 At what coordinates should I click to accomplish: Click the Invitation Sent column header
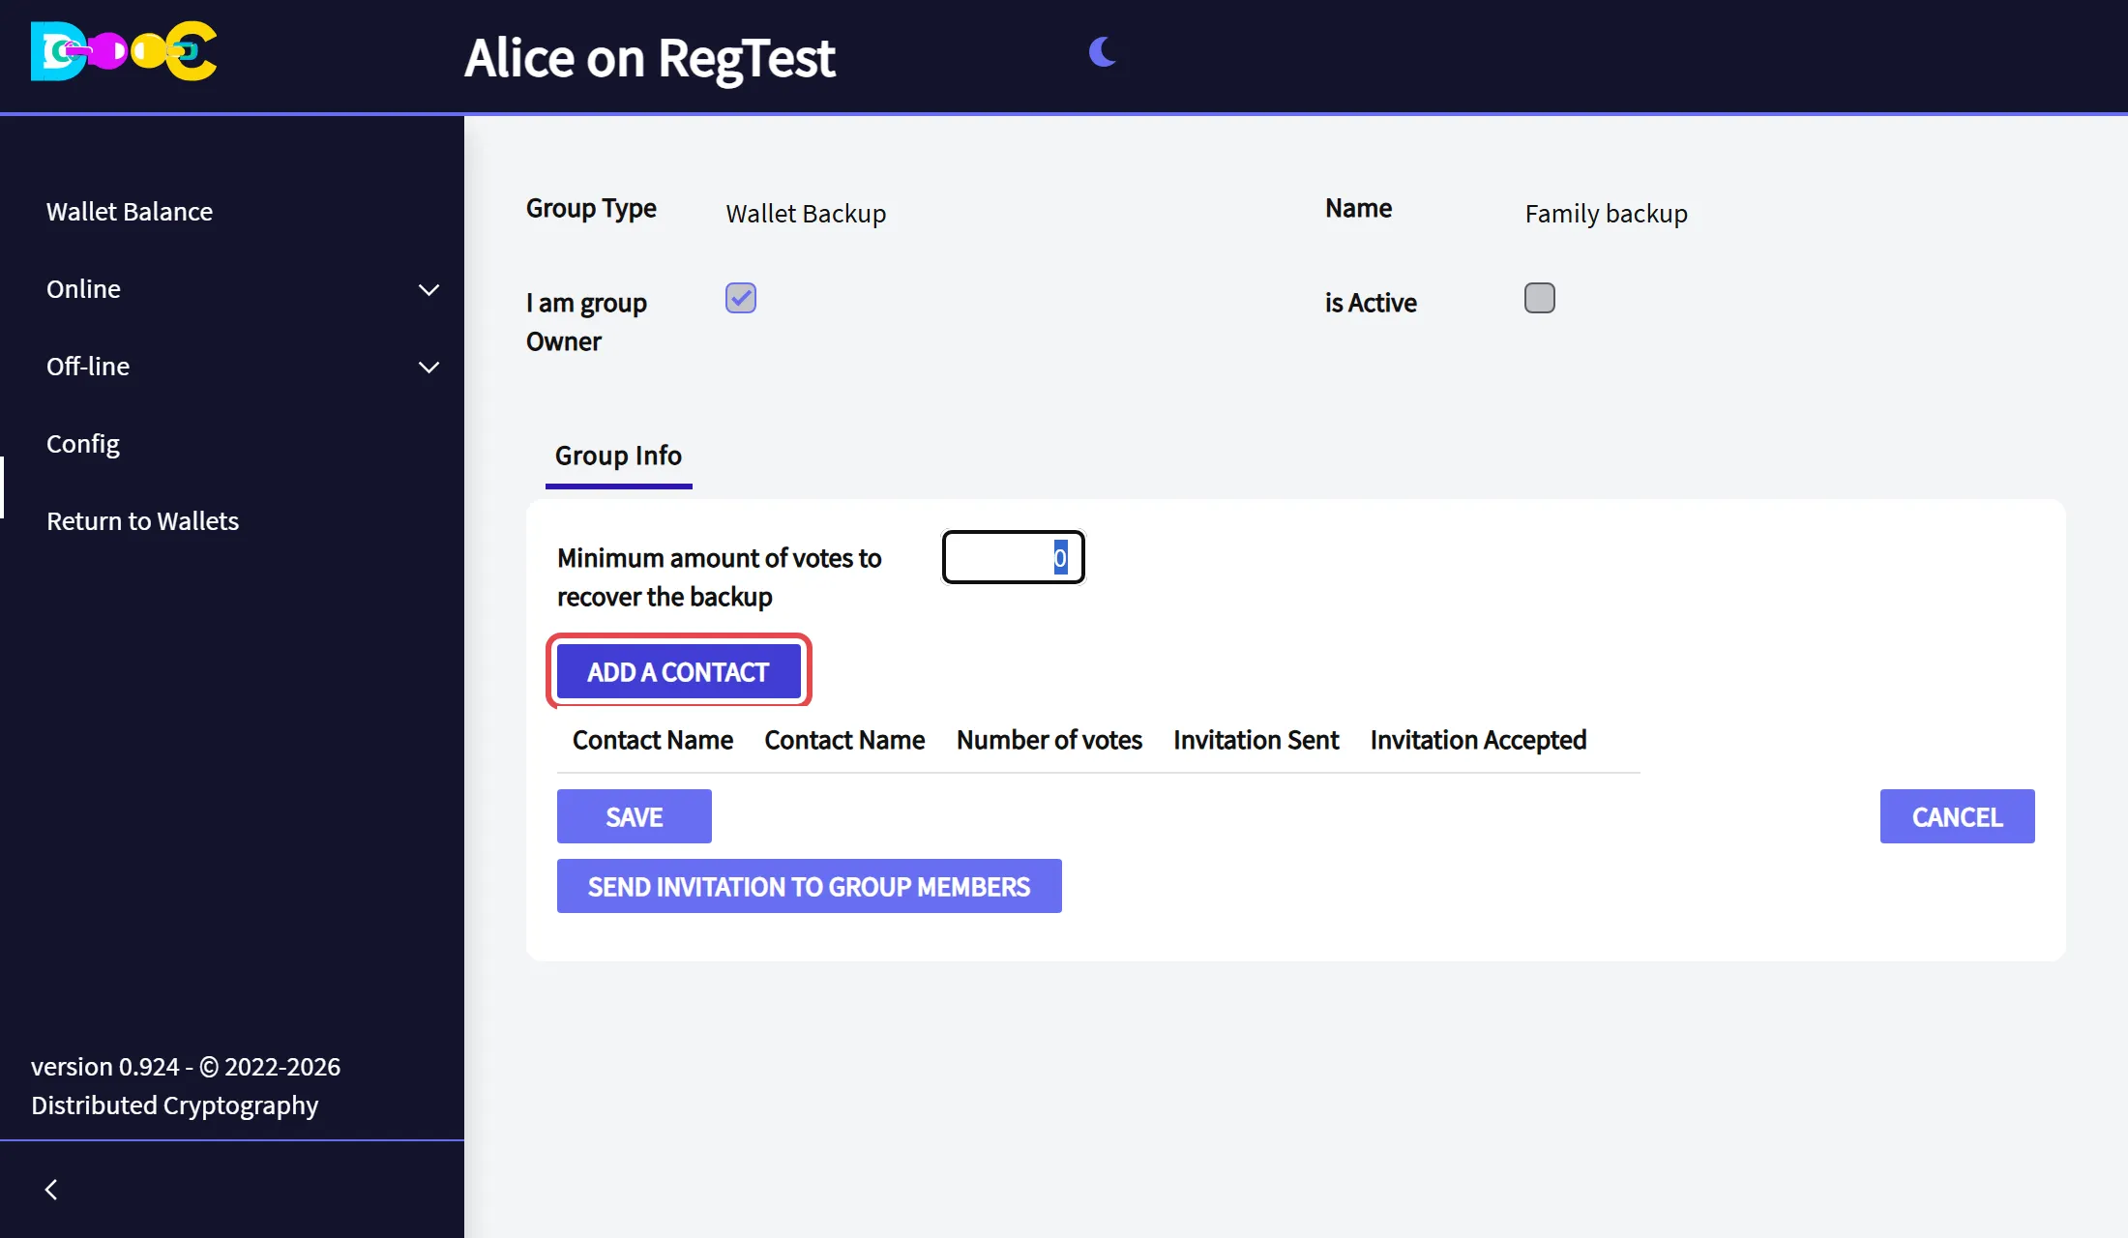1256,740
